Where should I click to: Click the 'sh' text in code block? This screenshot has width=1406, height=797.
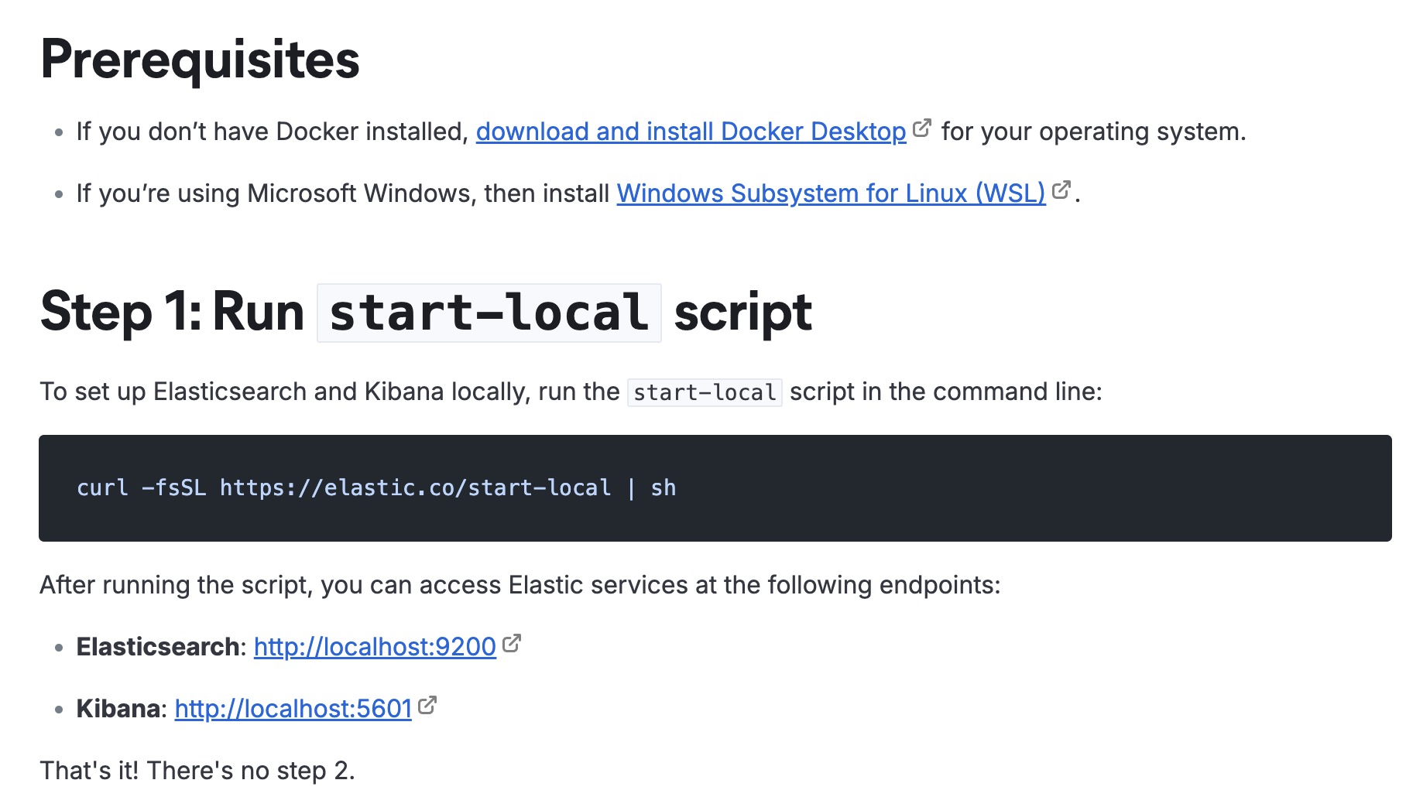tap(663, 488)
